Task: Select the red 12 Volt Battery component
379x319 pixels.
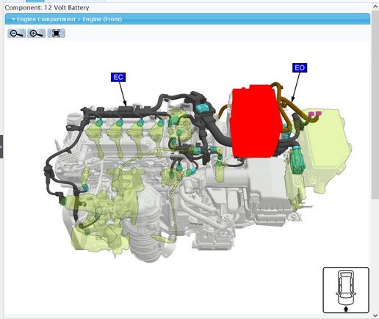Action: pos(255,121)
